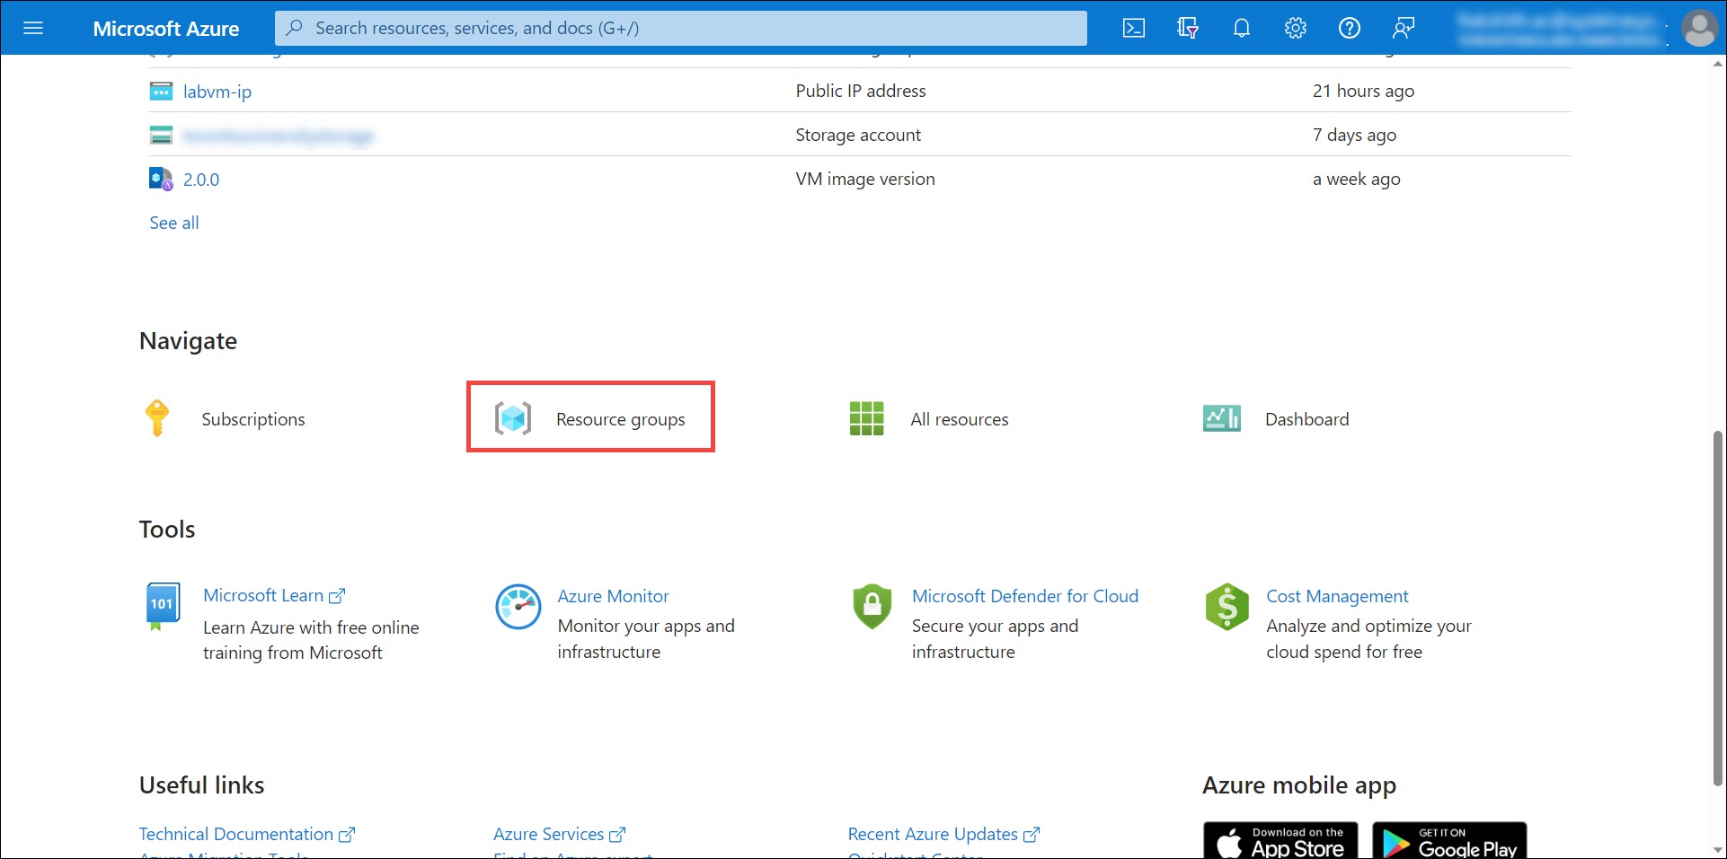Open the Technical Documentation link
Screen dimensions: 1727x859
tap(236, 835)
